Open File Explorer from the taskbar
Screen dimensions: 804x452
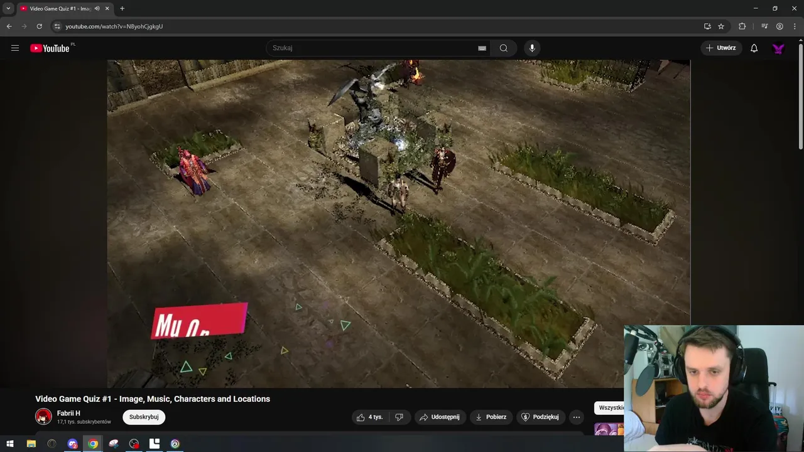click(31, 444)
